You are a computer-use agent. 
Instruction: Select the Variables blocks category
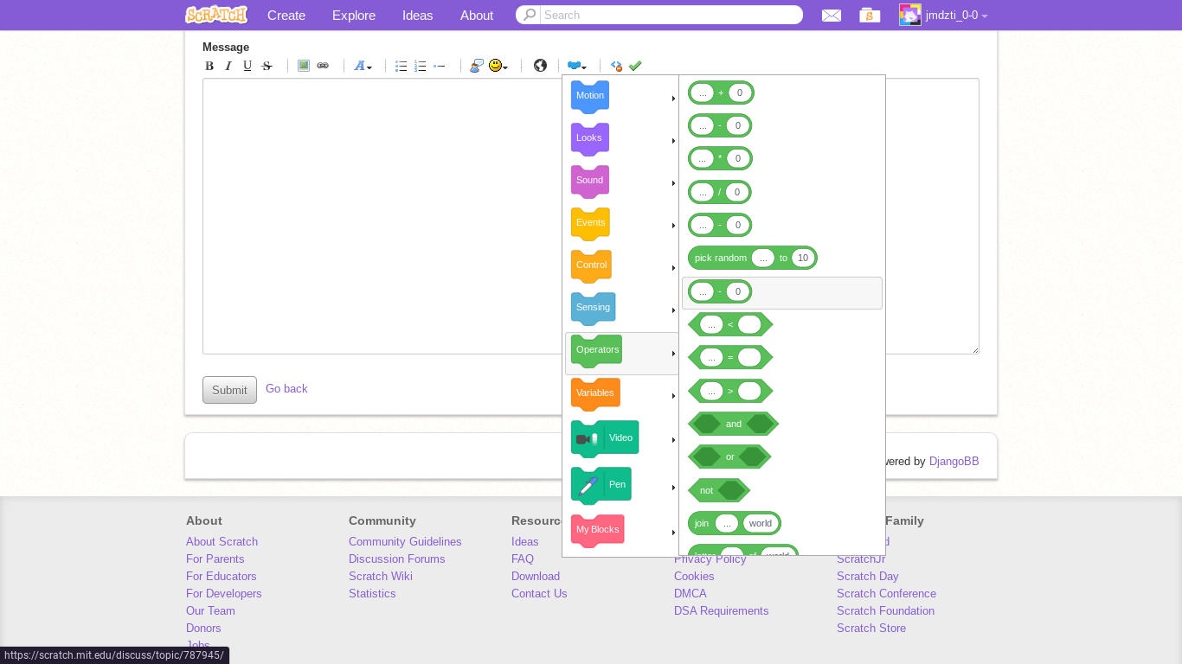(594, 393)
